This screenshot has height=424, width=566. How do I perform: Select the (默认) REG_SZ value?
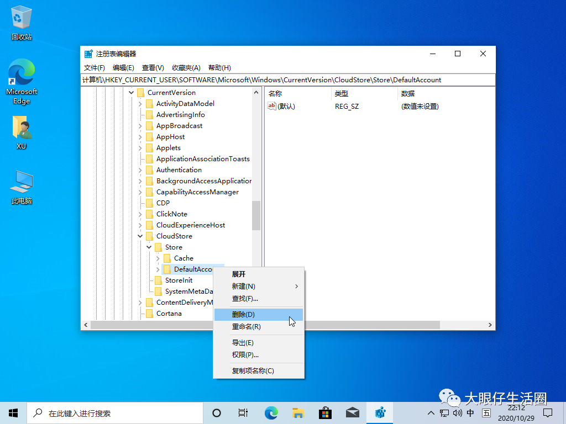tap(287, 106)
